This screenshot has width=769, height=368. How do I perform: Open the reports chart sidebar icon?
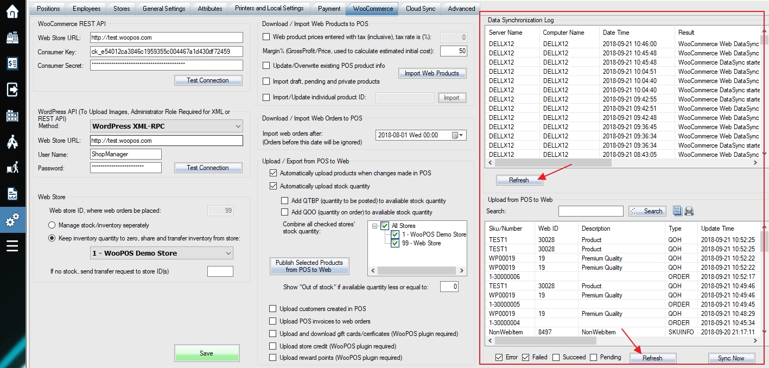coord(12,194)
